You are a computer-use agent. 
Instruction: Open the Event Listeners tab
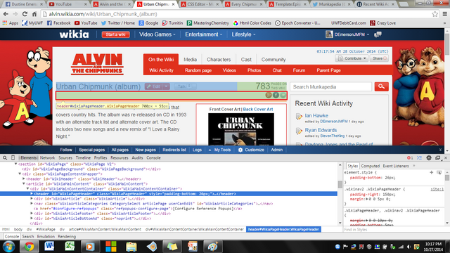(x=396, y=166)
